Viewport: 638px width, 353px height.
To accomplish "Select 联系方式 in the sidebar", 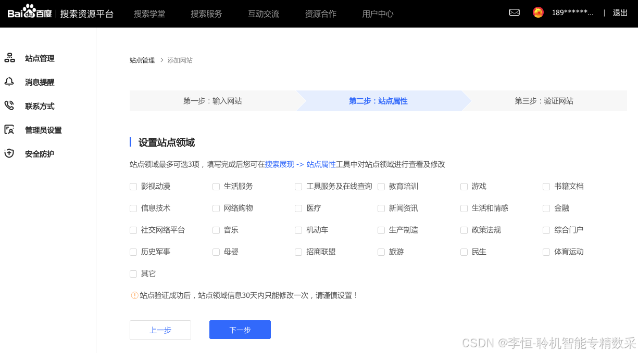I will [40, 106].
